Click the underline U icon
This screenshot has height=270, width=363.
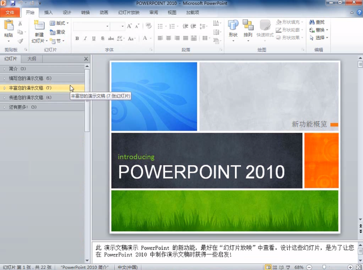[x=93, y=39]
